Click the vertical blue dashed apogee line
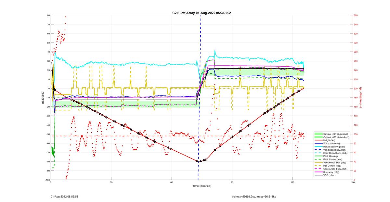The image size is (390, 202). (x=200, y=97)
